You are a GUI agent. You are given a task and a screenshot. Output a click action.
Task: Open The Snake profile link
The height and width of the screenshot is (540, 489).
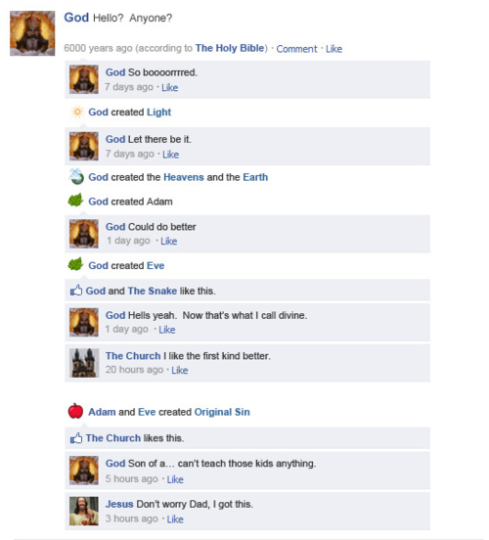[x=153, y=291]
